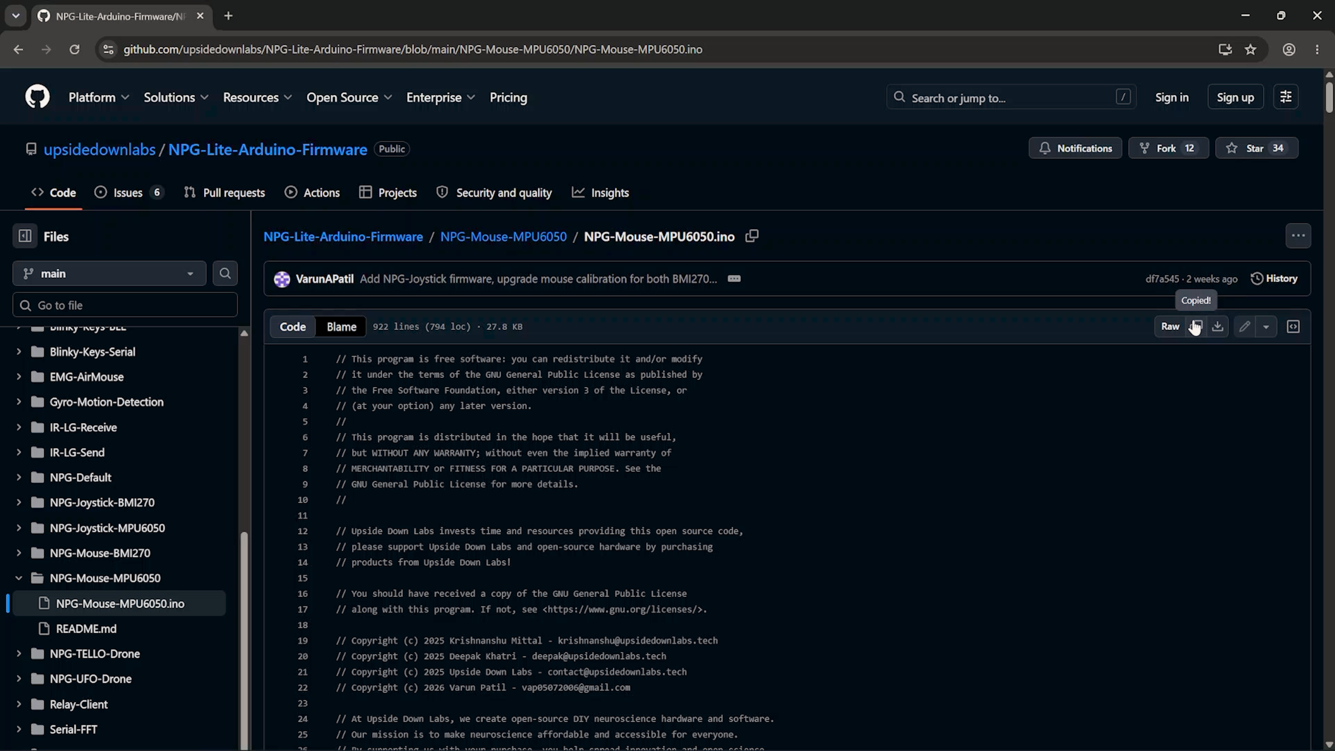Open the Raw file view
Image resolution: width=1335 pixels, height=751 pixels.
(1170, 327)
